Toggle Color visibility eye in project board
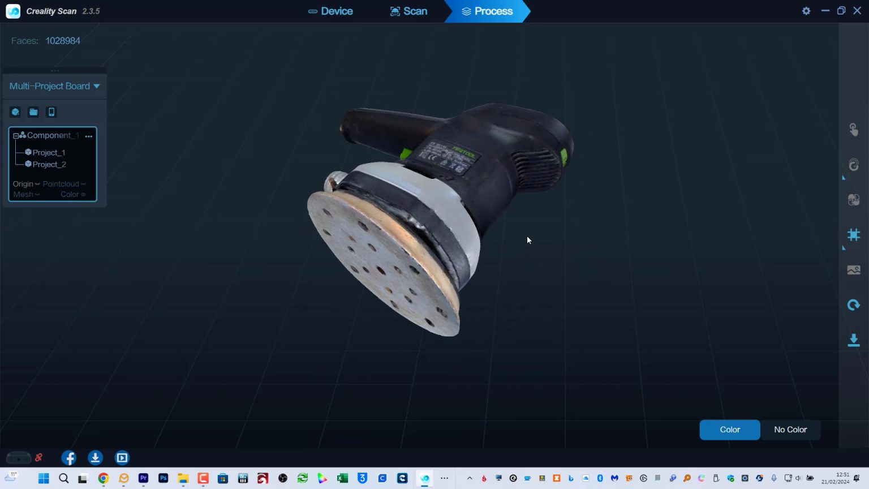The image size is (869, 489). tap(83, 194)
